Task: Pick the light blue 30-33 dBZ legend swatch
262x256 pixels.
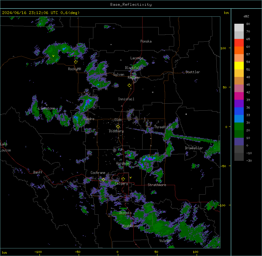Action: tap(239, 119)
